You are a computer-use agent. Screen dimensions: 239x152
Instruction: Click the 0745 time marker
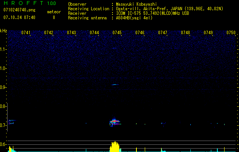coord(117,33)
